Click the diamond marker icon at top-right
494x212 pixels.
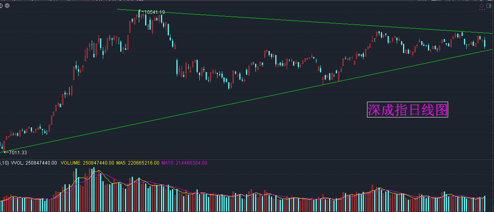tap(481, 6)
